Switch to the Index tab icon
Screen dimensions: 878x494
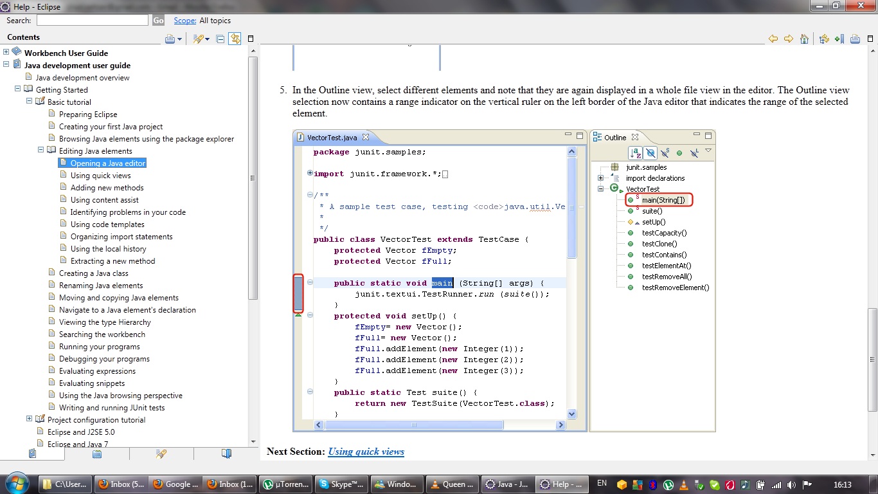[x=97, y=453]
